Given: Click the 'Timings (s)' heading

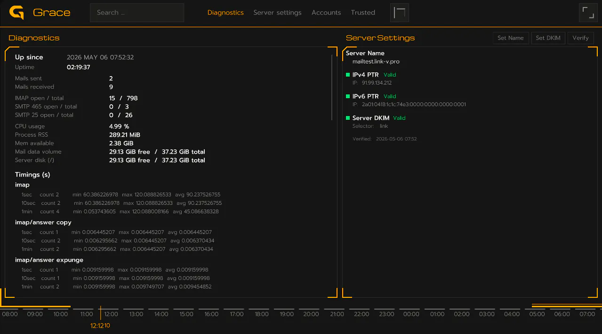Looking at the screenshot, I should [x=32, y=175].
